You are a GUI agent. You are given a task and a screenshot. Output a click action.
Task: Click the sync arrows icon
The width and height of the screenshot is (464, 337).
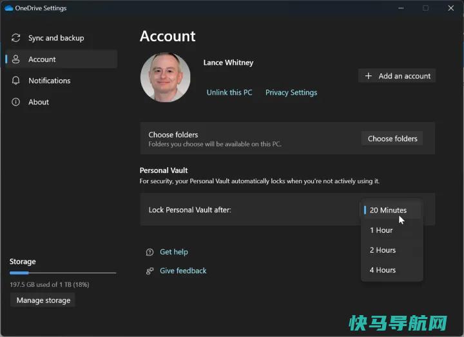coord(15,38)
